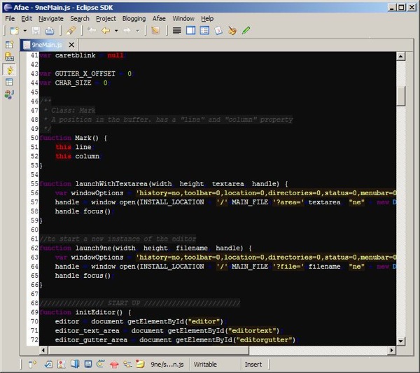Viewport: 420px width, 373px height.
Task: Click the grayed Forward navigation arrow
Action: pos(127,31)
